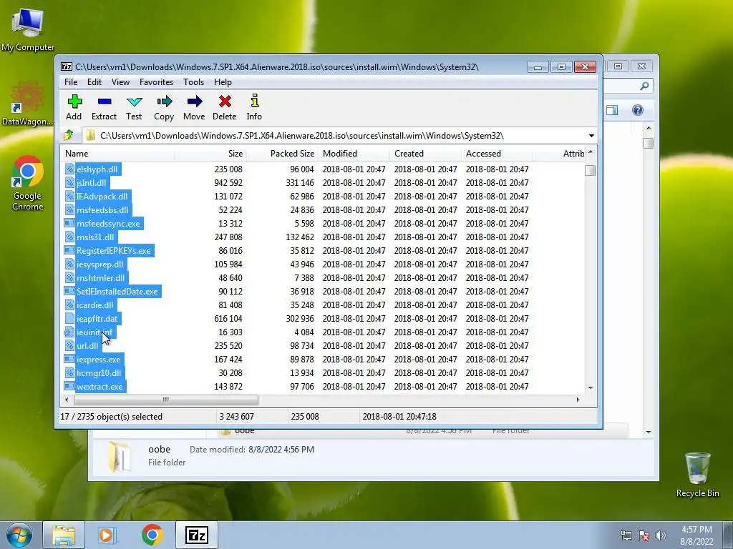Open the Windows Start orb
The height and width of the screenshot is (549, 733).
(19, 535)
